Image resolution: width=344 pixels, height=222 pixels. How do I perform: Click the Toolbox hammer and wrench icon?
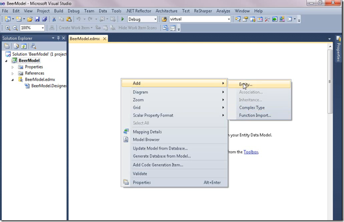coord(267,19)
